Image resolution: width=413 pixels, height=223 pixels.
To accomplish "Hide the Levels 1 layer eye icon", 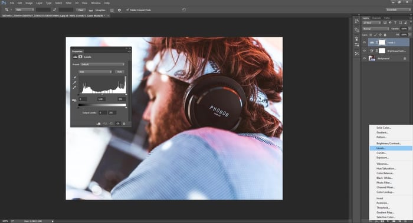I will 365,42.
